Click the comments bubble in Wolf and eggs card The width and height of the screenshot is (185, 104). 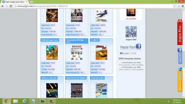(x=52, y=73)
